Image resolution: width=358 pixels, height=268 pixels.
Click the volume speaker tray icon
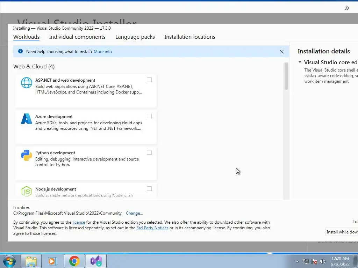coord(323,261)
